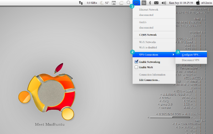Viewport: 213px width, 134px height.
Task: Open the Bluetooth indicator
Action: (x=150, y=3)
